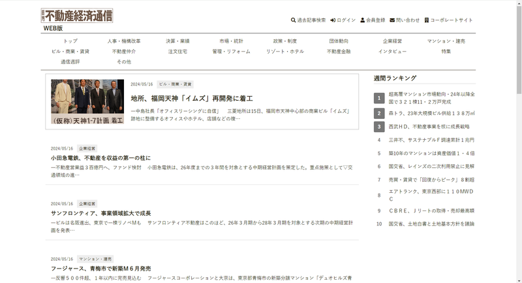
Task: Open インタビュー category
Action: (x=392, y=52)
